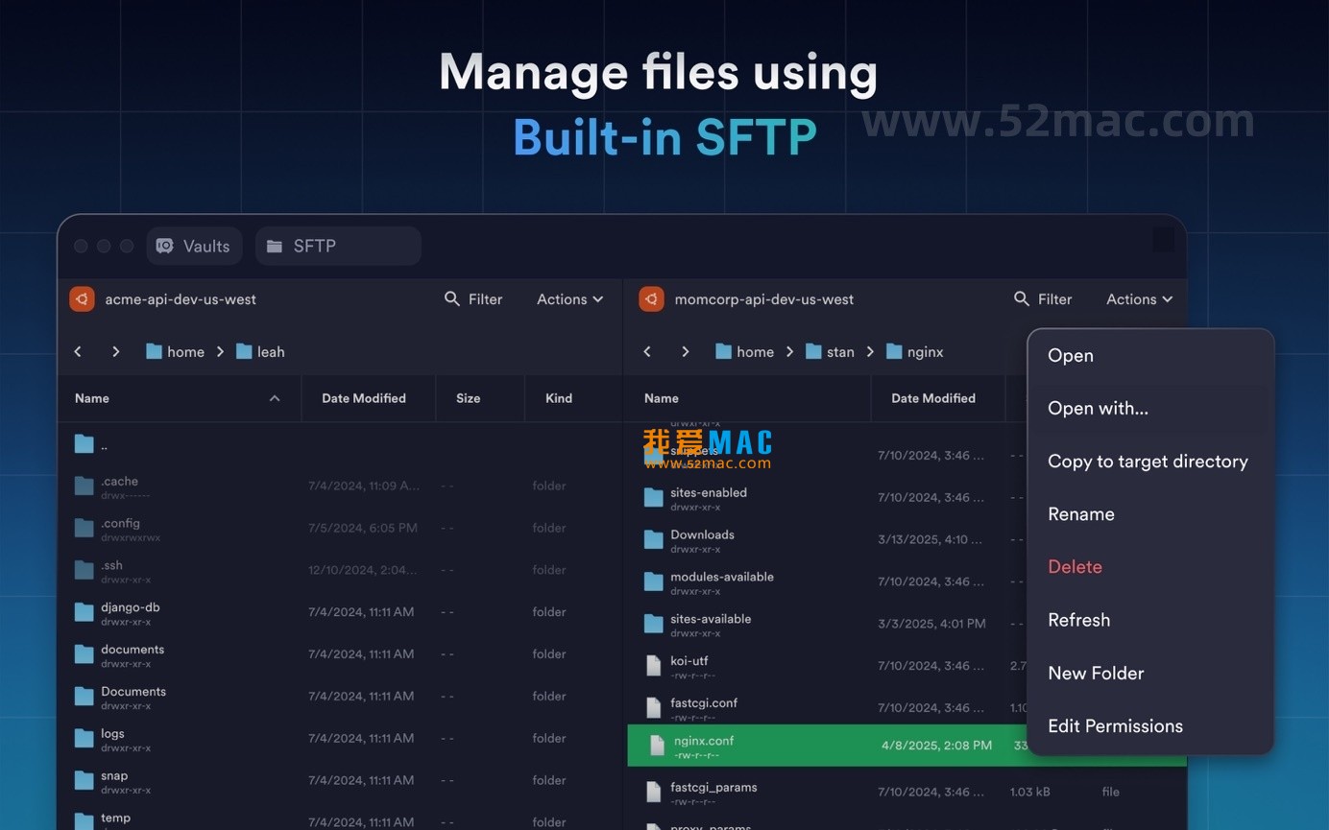Go forward in the left pane navigation
The height and width of the screenshot is (830, 1329).
coord(115,352)
